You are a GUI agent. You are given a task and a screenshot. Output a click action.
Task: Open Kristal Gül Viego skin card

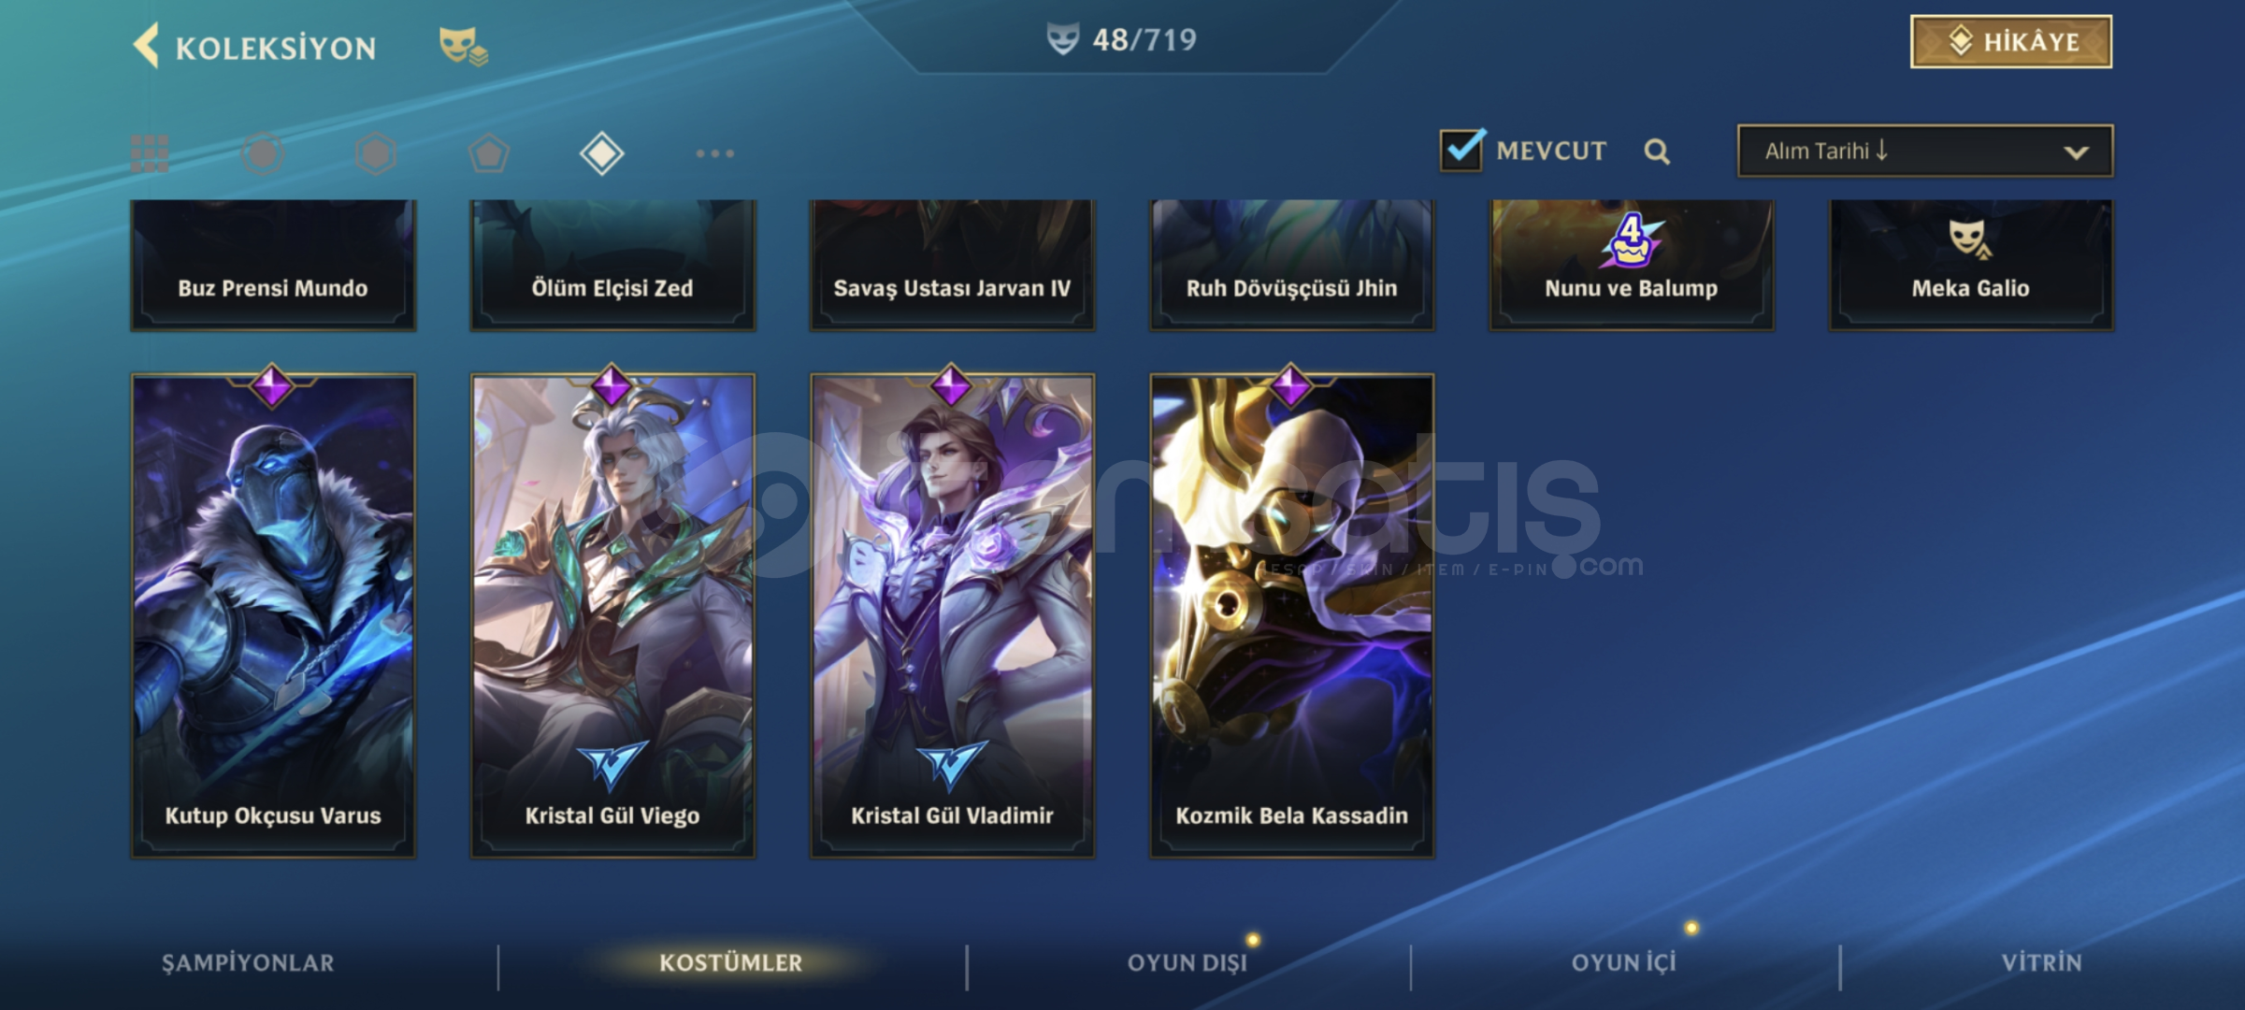pyautogui.click(x=612, y=614)
